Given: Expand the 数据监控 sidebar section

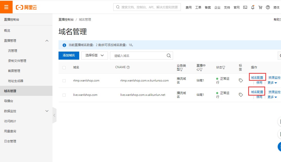Looking at the screenshot, I should tap(47, 111).
